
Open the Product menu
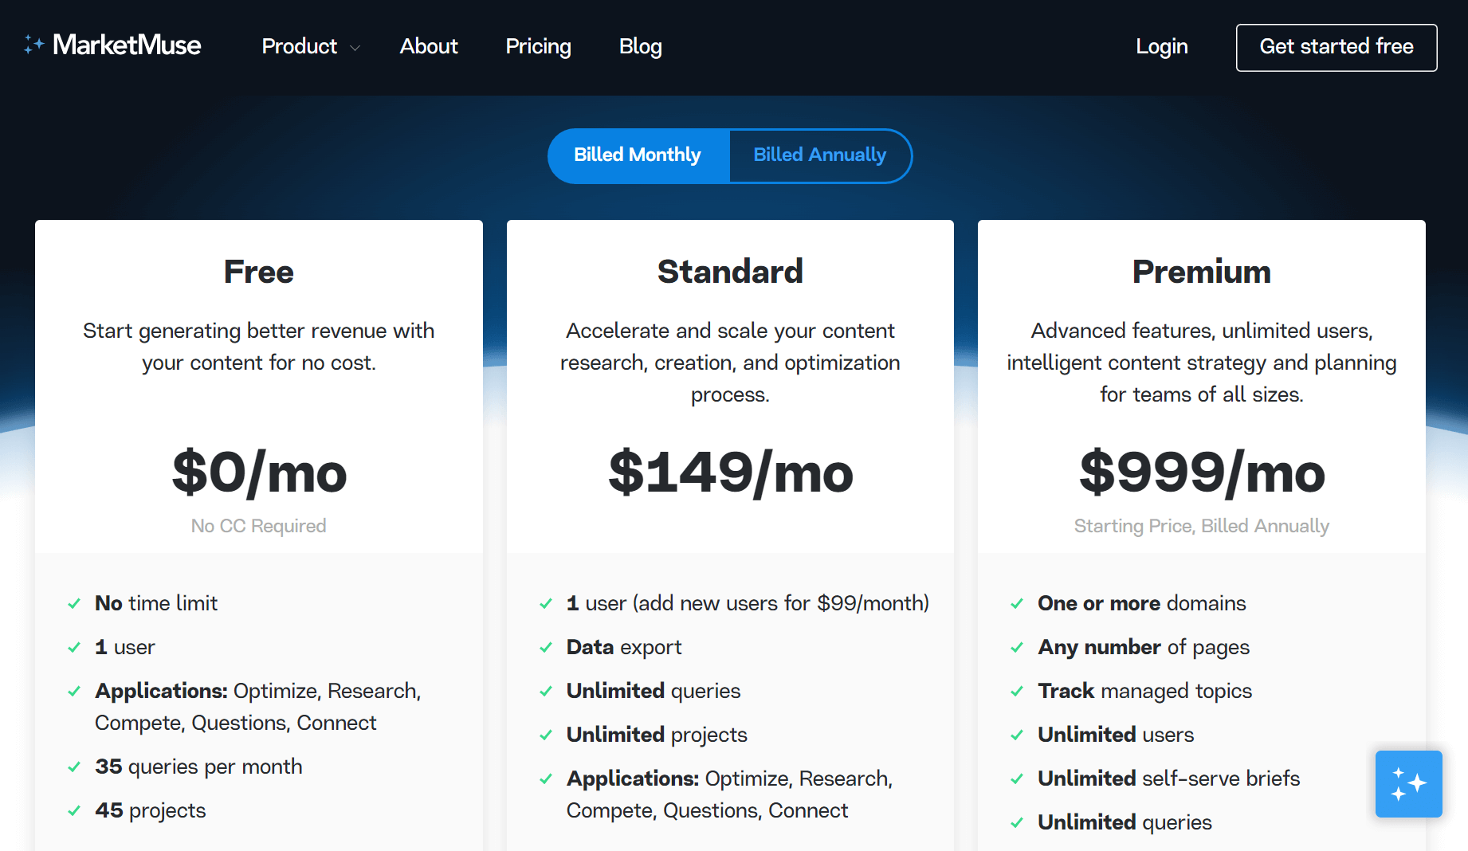[x=300, y=46]
